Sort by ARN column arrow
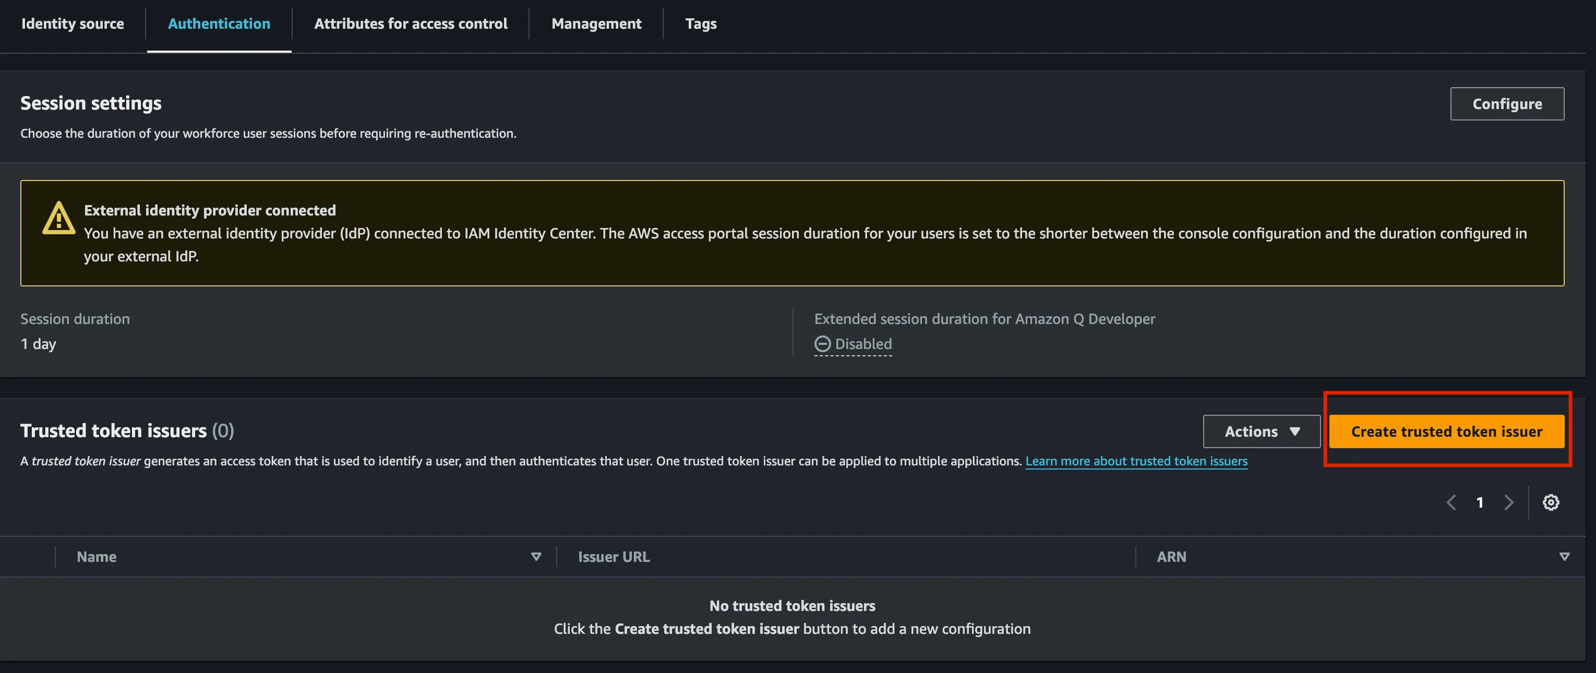Screen dimensions: 1596x673 tap(1564, 557)
